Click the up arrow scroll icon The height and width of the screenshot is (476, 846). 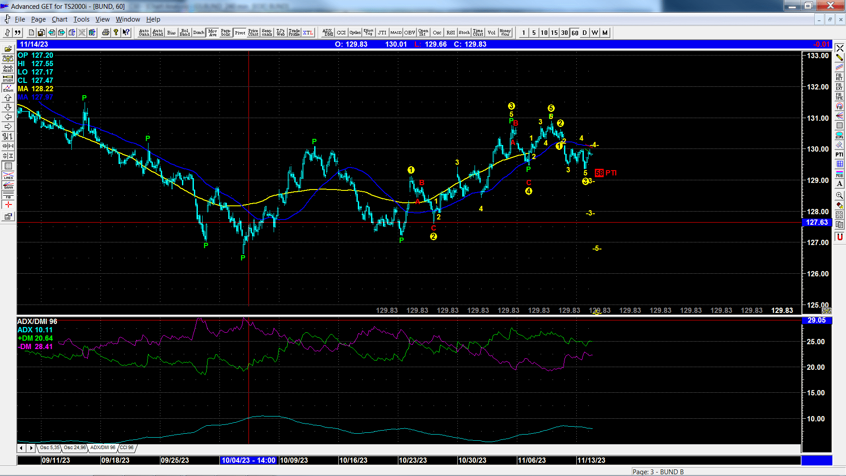[x=8, y=97]
